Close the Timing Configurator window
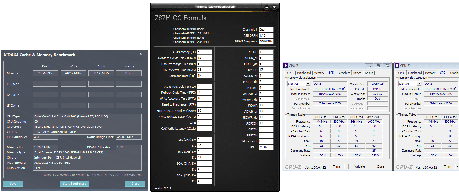Image resolution: width=459 pixels, height=193 pixels. 274,7
